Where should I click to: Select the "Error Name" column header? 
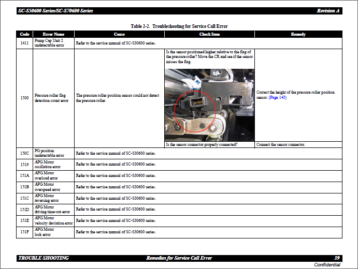tap(53, 34)
